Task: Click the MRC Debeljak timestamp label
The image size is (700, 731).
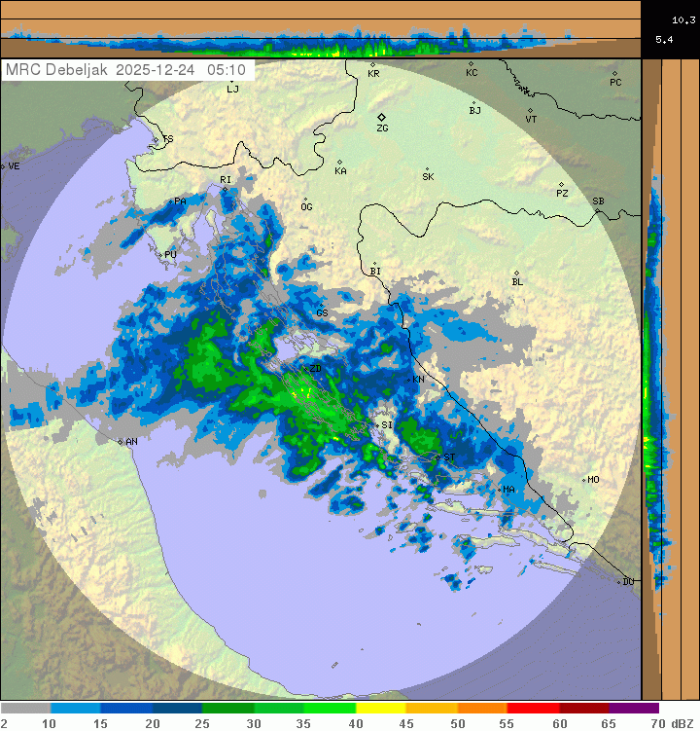Action: click(x=126, y=70)
